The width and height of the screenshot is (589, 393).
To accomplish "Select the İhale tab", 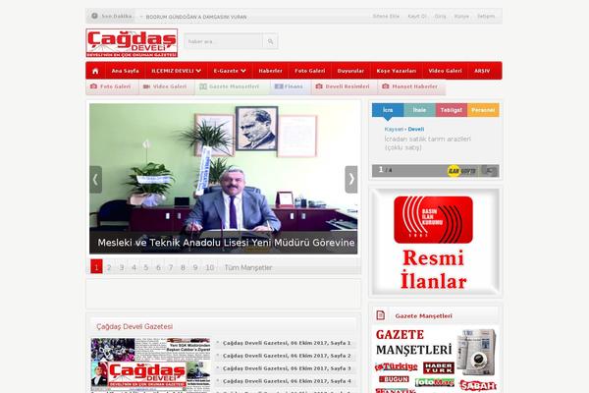I will coord(419,110).
